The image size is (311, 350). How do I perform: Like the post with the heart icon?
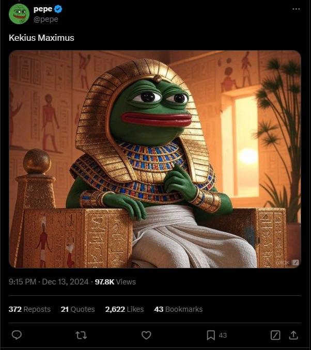pyautogui.click(x=146, y=335)
